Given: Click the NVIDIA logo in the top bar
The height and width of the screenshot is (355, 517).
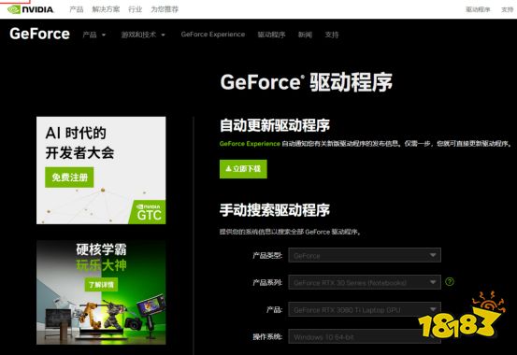Looking at the screenshot, I should pyautogui.click(x=30, y=9).
